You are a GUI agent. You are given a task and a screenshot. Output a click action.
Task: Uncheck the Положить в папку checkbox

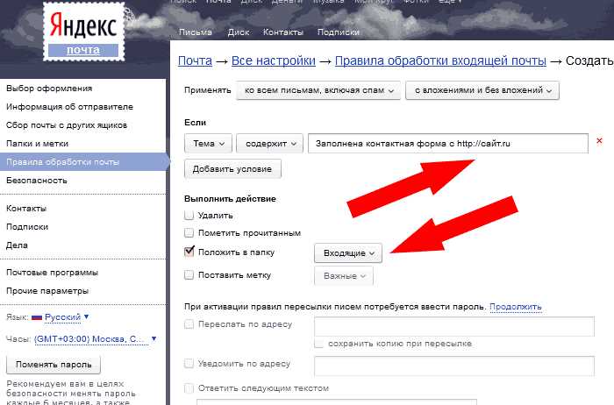189,252
